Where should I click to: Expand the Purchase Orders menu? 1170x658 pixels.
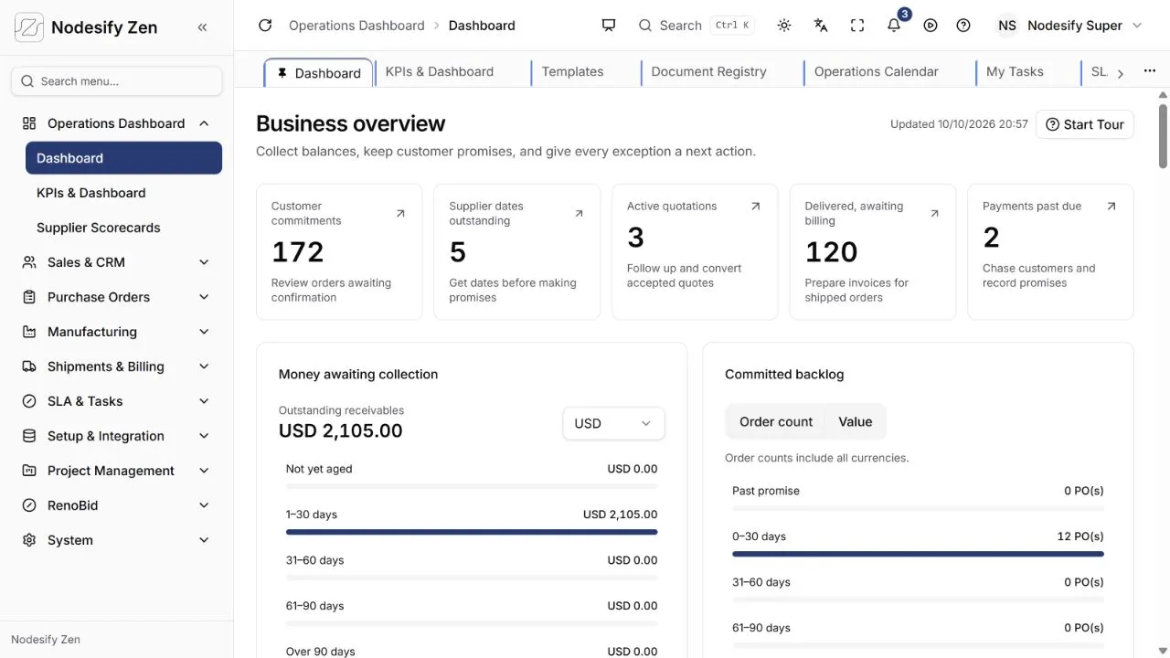pos(117,297)
